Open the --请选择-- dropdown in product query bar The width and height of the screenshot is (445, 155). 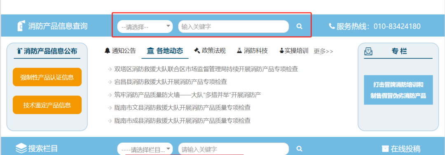point(145,27)
